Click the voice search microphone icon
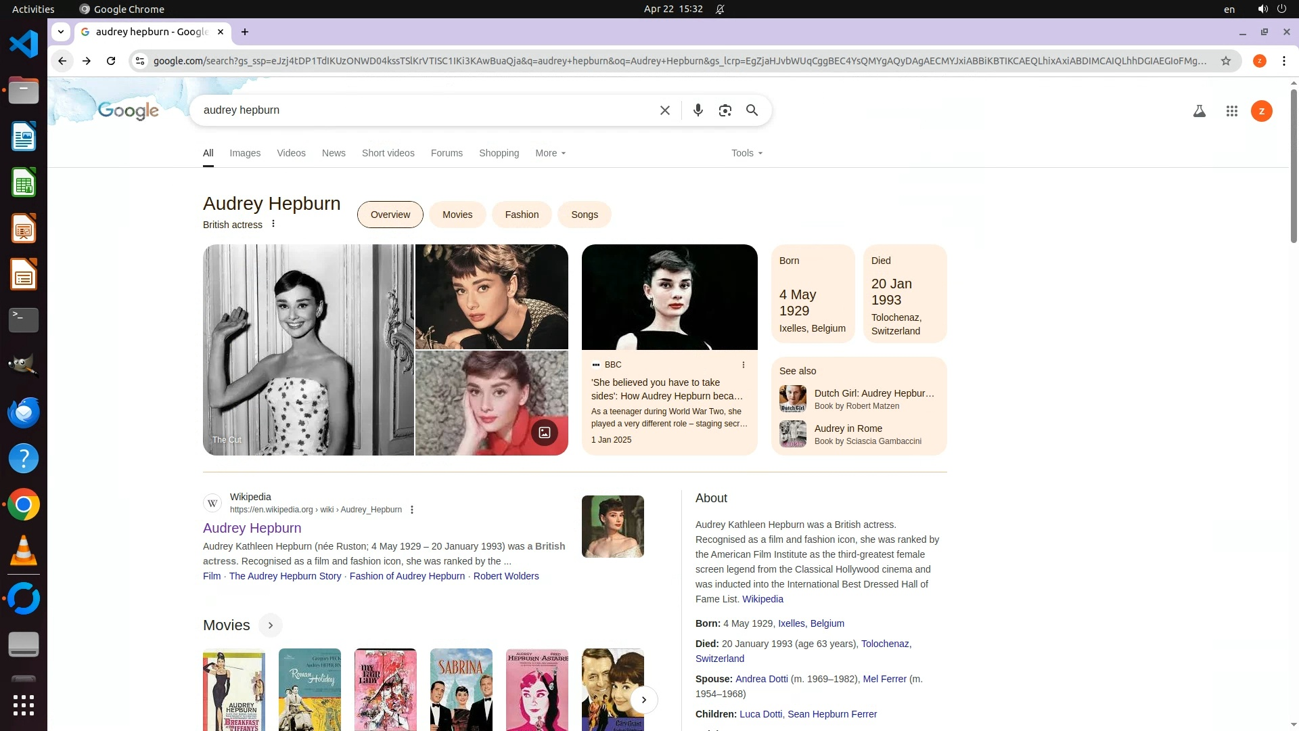Screen dimensions: 1299x731 tap(698, 110)
